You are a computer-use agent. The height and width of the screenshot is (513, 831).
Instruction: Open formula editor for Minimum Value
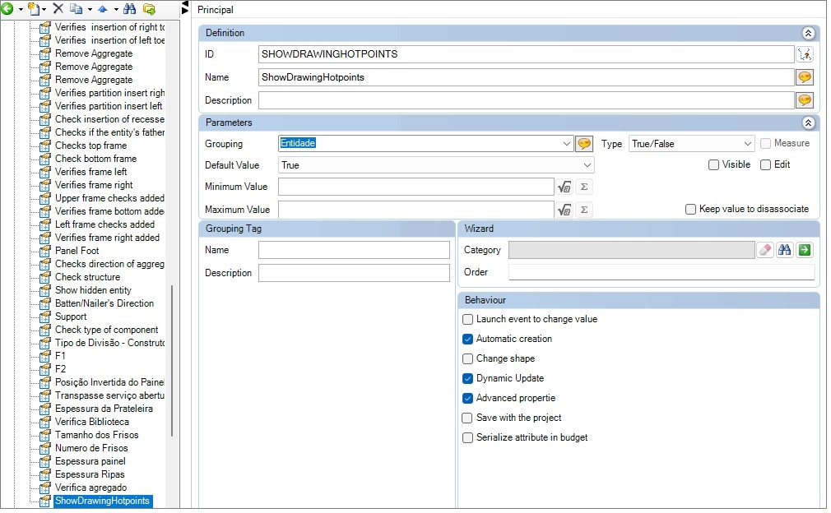(x=564, y=187)
